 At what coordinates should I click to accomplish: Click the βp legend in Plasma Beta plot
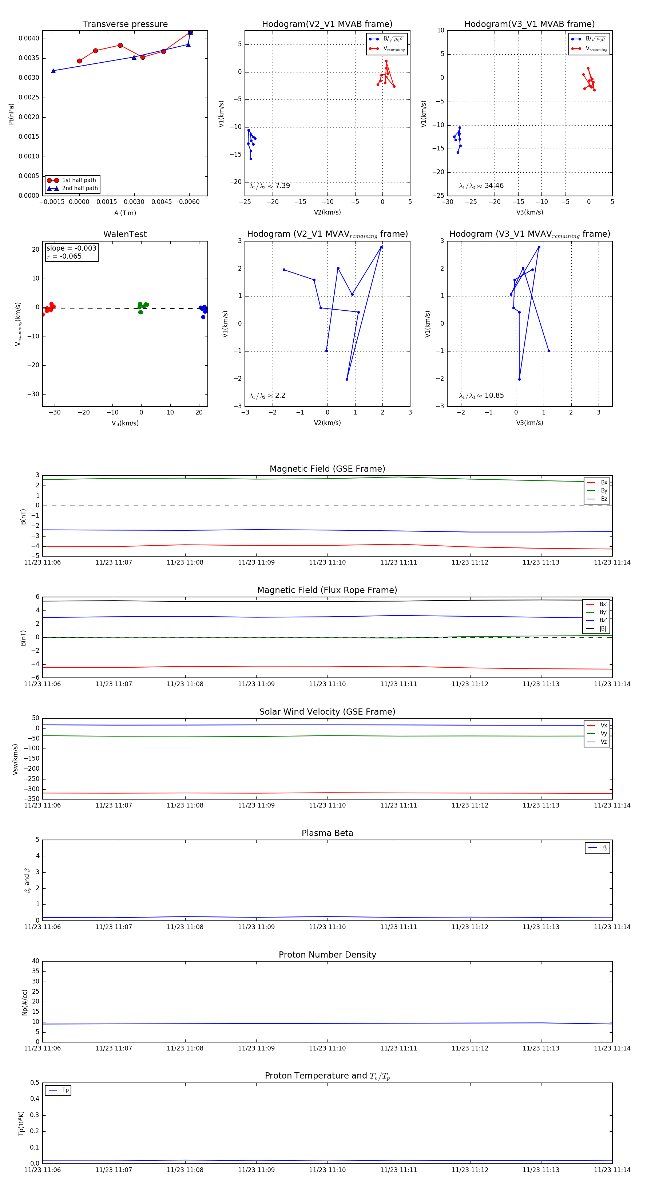[x=598, y=848]
